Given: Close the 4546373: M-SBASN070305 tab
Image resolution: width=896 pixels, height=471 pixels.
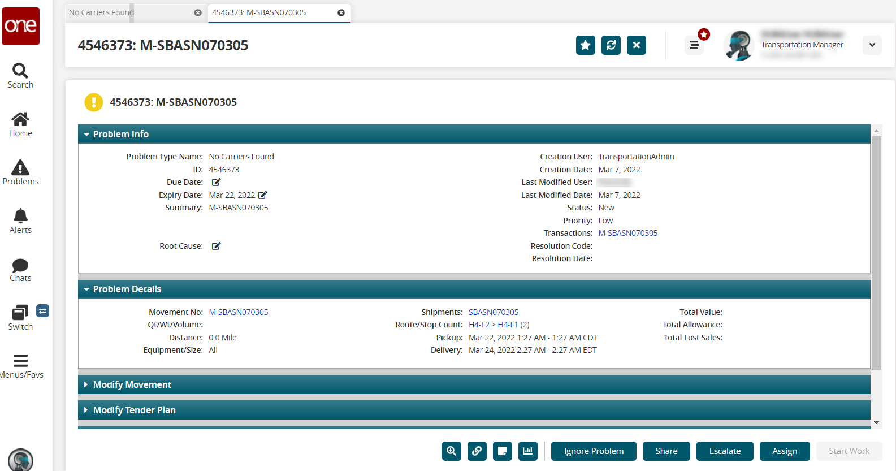Looking at the screenshot, I should 341,12.
